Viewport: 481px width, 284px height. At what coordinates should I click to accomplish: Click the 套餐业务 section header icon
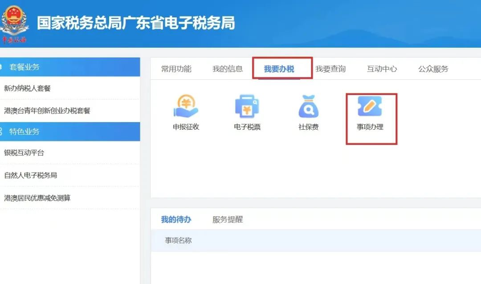pos(2,67)
